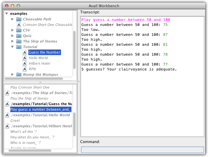Select Choosable Path tree label

(x=37, y=19)
